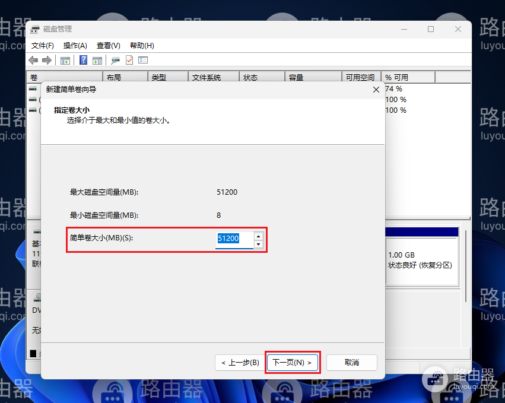Viewport: 505px width, 403px height.
Task: Click the disk pane vertical scrollbar
Action: [x=466, y=266]
